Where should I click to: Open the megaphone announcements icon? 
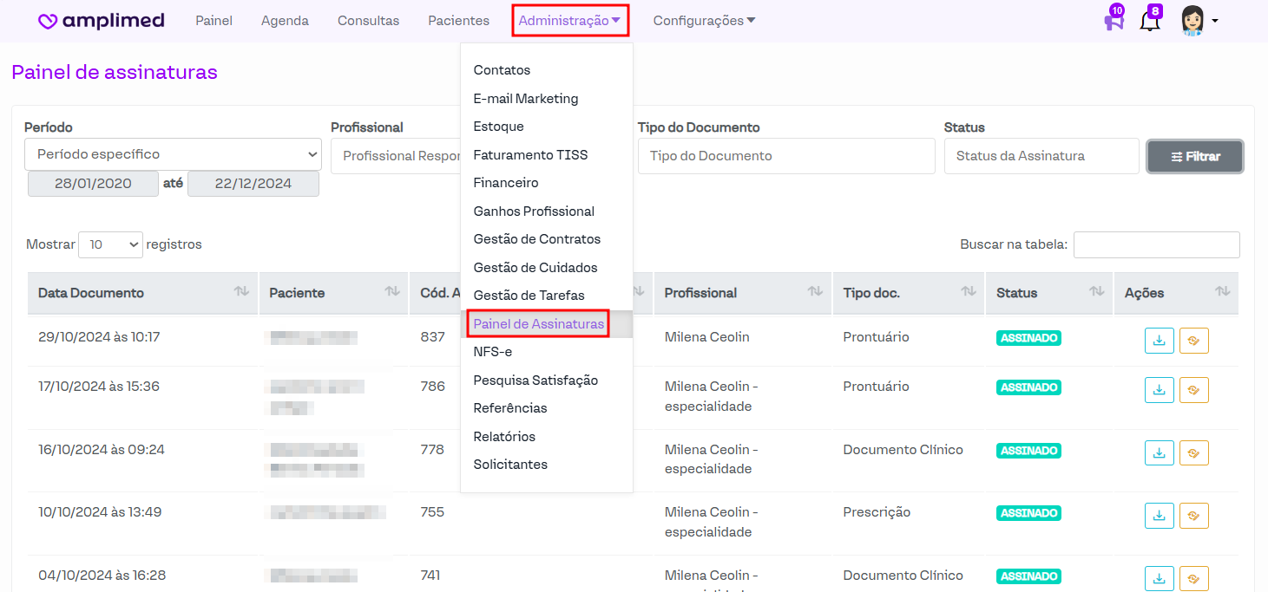[1114, 20]
